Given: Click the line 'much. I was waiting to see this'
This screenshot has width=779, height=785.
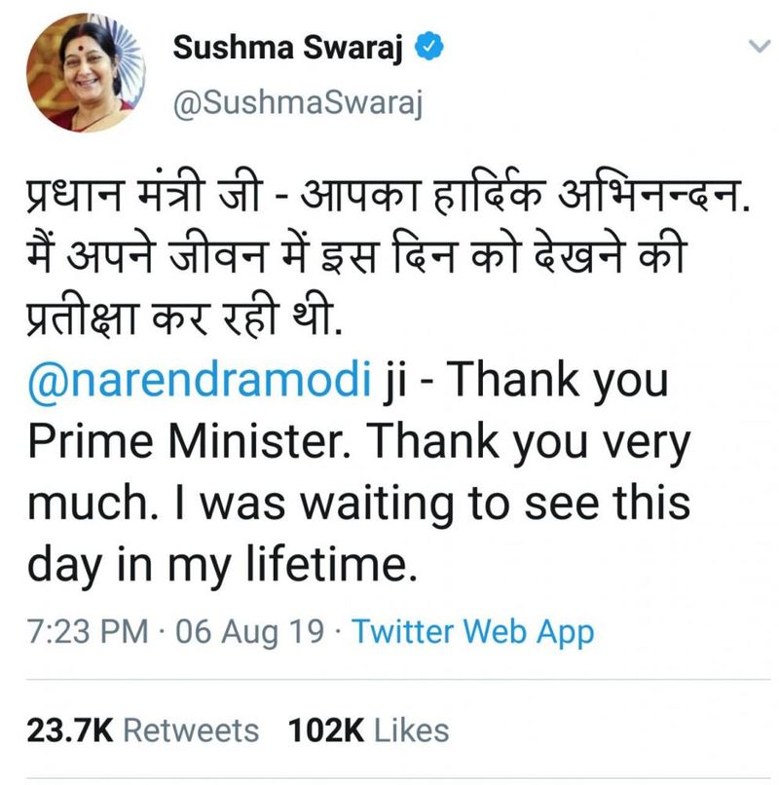Looking at the screenshot, I should (357, 505).
